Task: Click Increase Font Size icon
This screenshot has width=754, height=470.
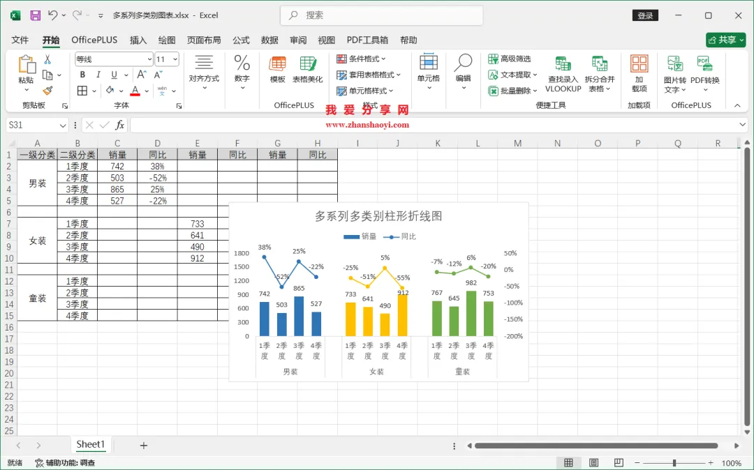Action: pos(141,75)
